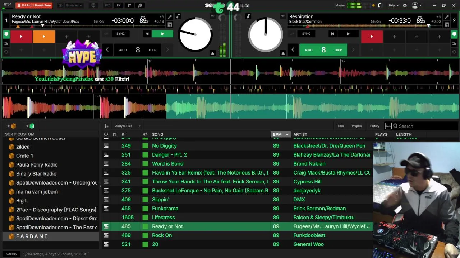Image resolution: width=460 pixels, height=258 pixels.
Task: Open the Prepare panel tab
Action: 357,126
